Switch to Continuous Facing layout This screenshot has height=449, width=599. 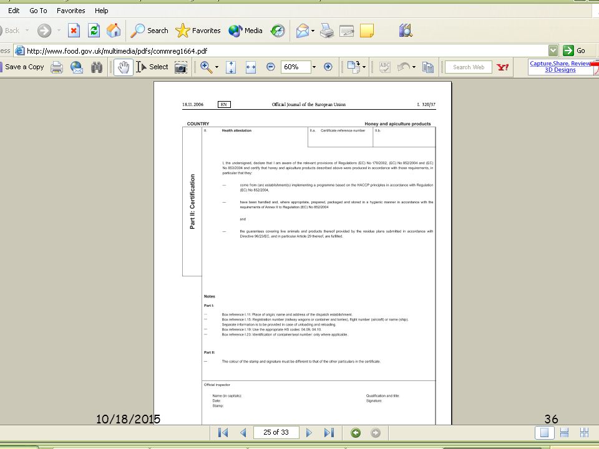584,433
